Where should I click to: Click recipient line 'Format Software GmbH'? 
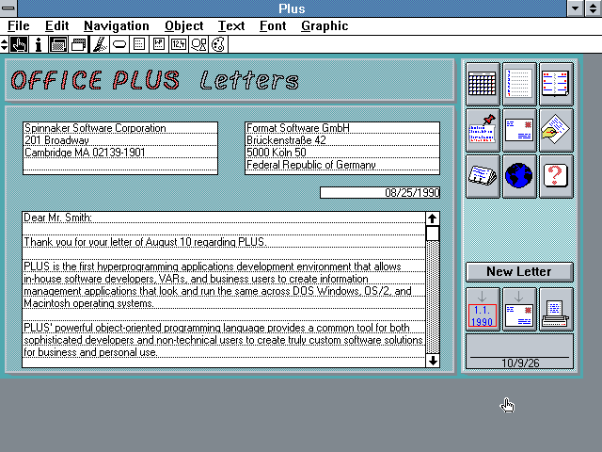tap(298, 128)
